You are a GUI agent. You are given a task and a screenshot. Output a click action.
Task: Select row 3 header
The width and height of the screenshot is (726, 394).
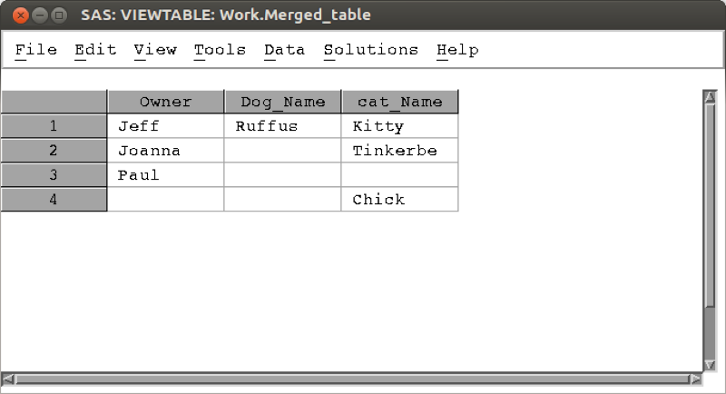point(54,175)
